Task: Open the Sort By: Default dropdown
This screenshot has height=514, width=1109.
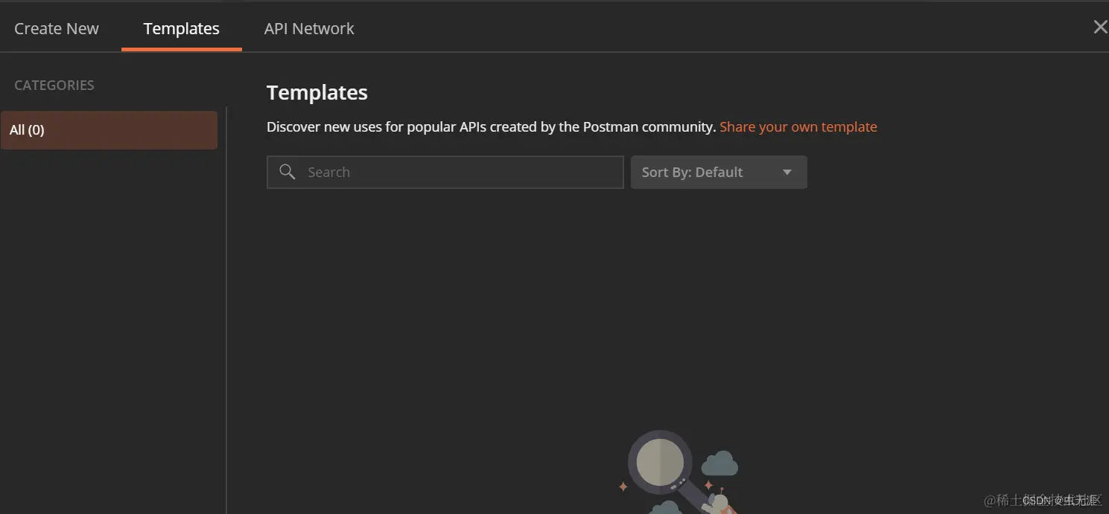Action: [719, 172]
